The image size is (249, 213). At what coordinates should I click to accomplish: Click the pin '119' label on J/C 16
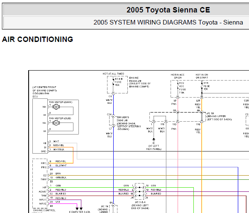tap(198, 125)
